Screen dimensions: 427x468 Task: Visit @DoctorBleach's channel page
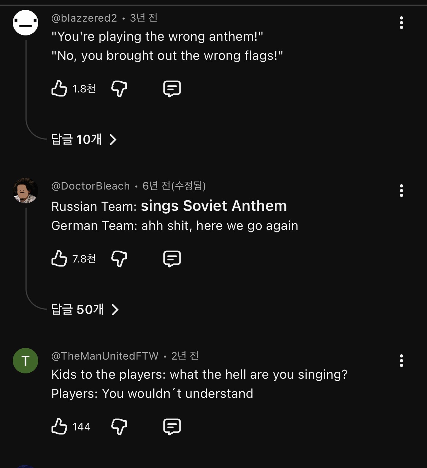click(90, 186)
